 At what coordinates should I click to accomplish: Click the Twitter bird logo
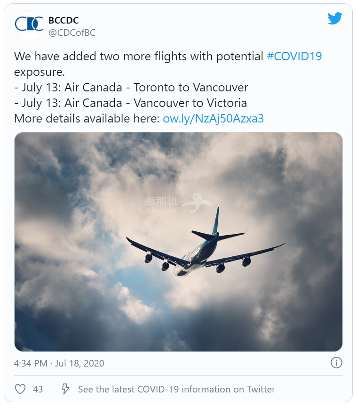[x=334, y=18]
